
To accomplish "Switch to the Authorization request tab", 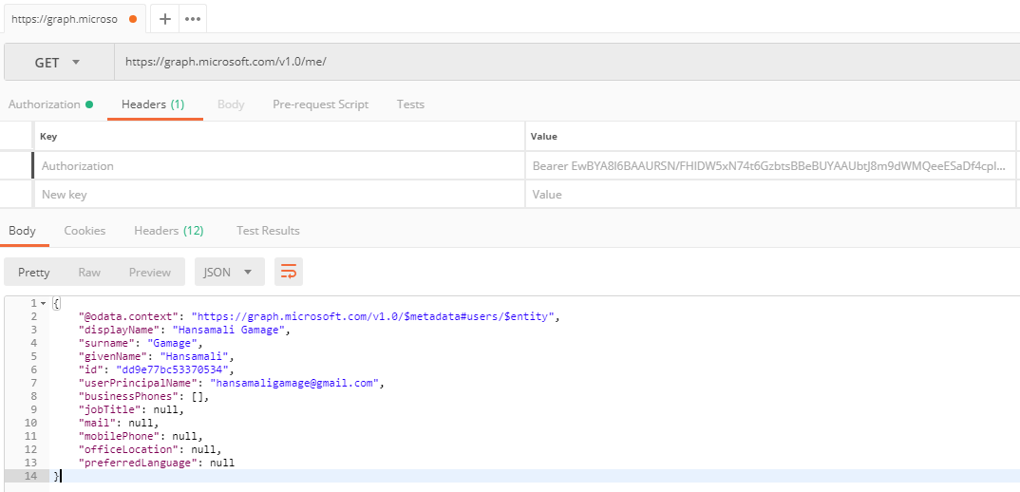I will [50, 104].
